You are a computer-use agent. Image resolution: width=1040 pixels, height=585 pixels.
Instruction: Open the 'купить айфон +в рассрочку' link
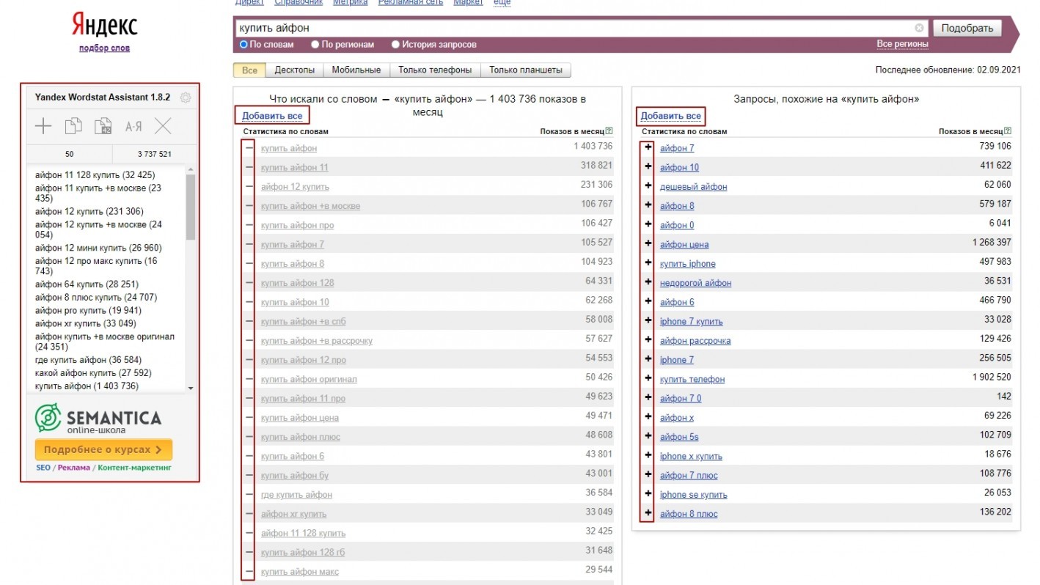tap(317, 341)
